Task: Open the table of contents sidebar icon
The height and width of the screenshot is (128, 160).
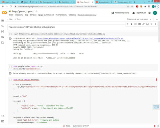Action: 3,21
